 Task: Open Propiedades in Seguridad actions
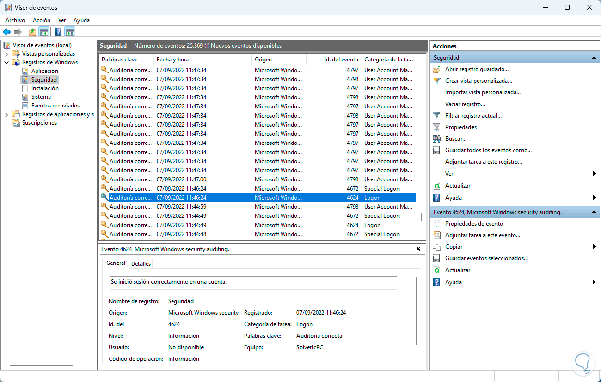pos(461,127)
